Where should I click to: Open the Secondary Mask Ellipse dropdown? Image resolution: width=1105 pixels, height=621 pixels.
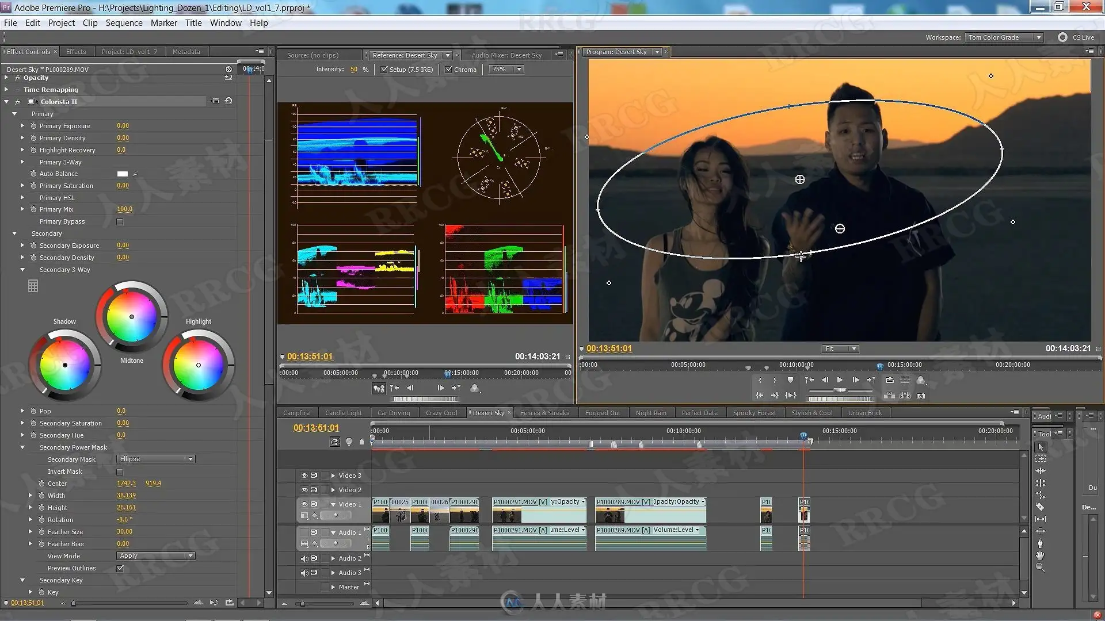coord(156,459)
